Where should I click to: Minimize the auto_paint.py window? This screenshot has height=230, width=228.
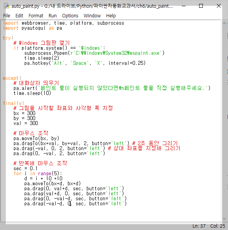tap(184, 6)
